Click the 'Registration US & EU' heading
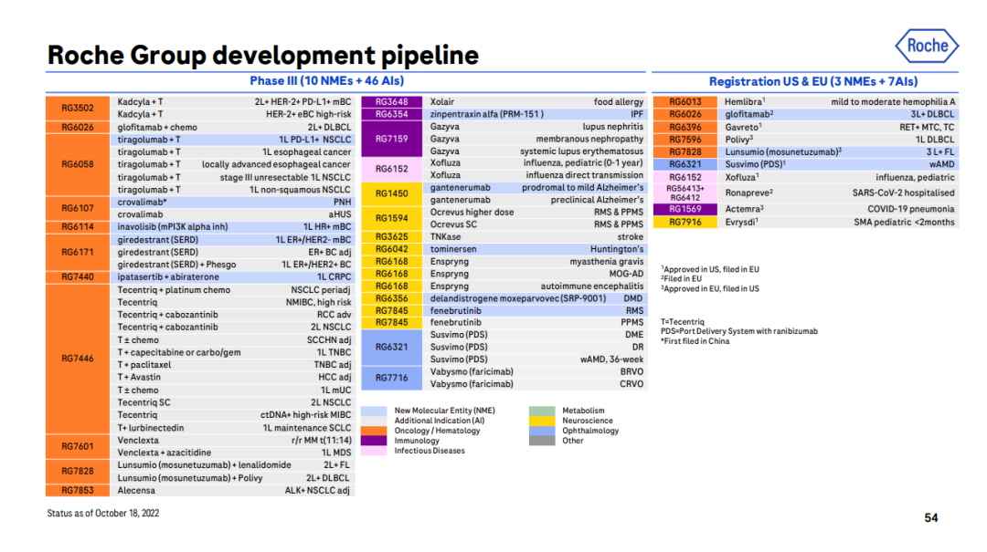The height and width of the screenshot is (552, 987). (813, 82)
